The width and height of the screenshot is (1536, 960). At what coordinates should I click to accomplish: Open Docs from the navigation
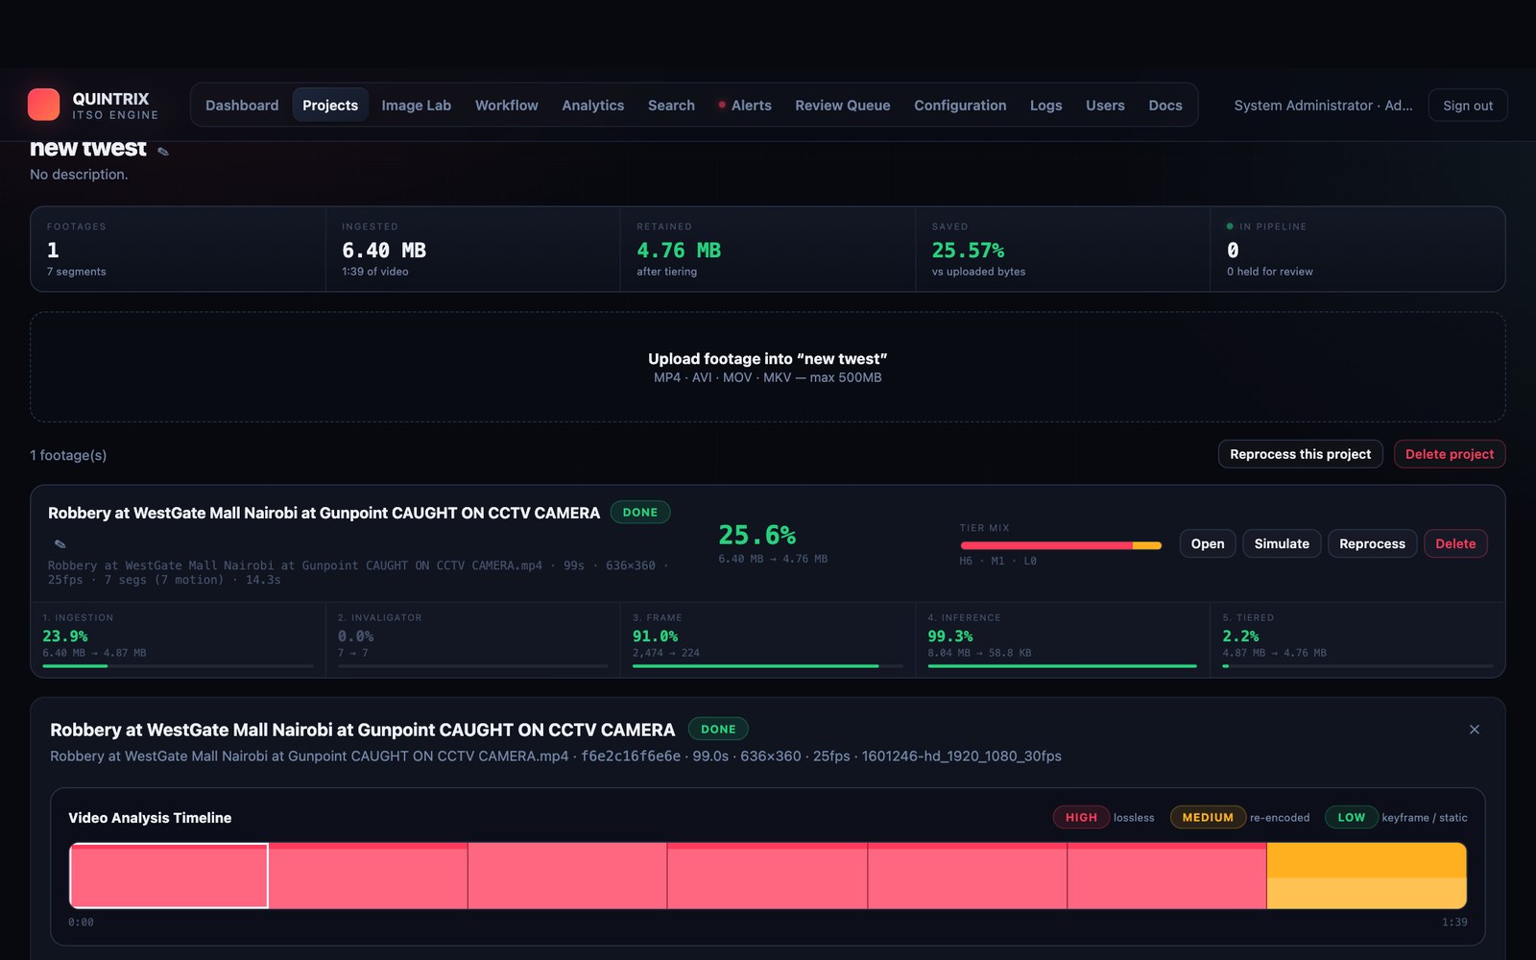(1165, 106)
